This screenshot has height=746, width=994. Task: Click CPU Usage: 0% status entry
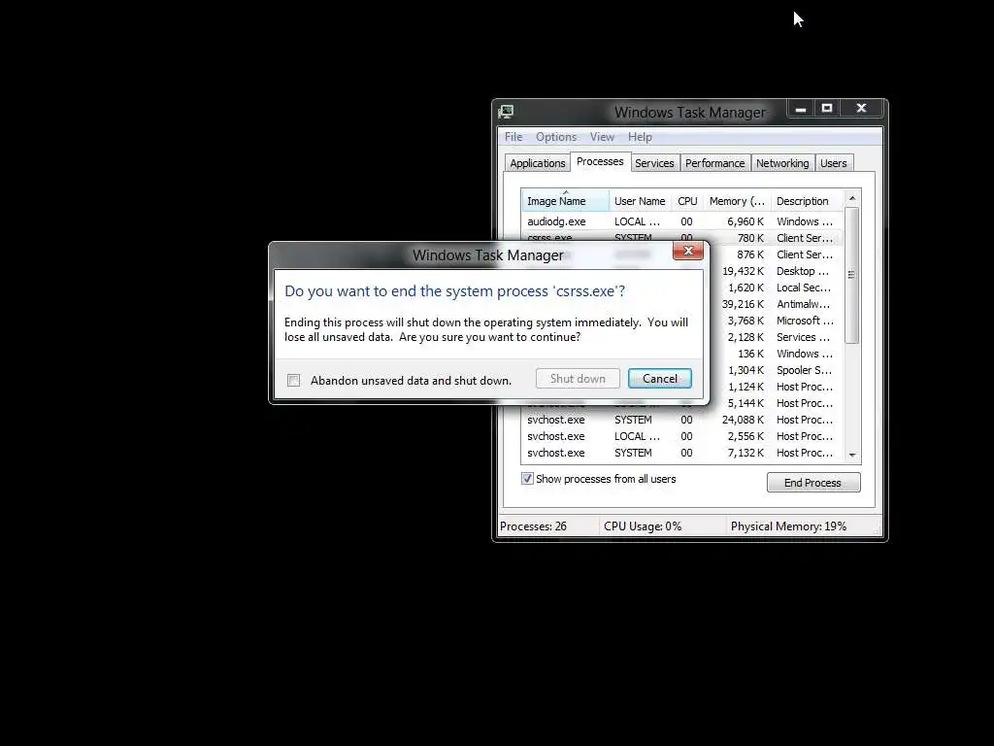tap(643, 526)
